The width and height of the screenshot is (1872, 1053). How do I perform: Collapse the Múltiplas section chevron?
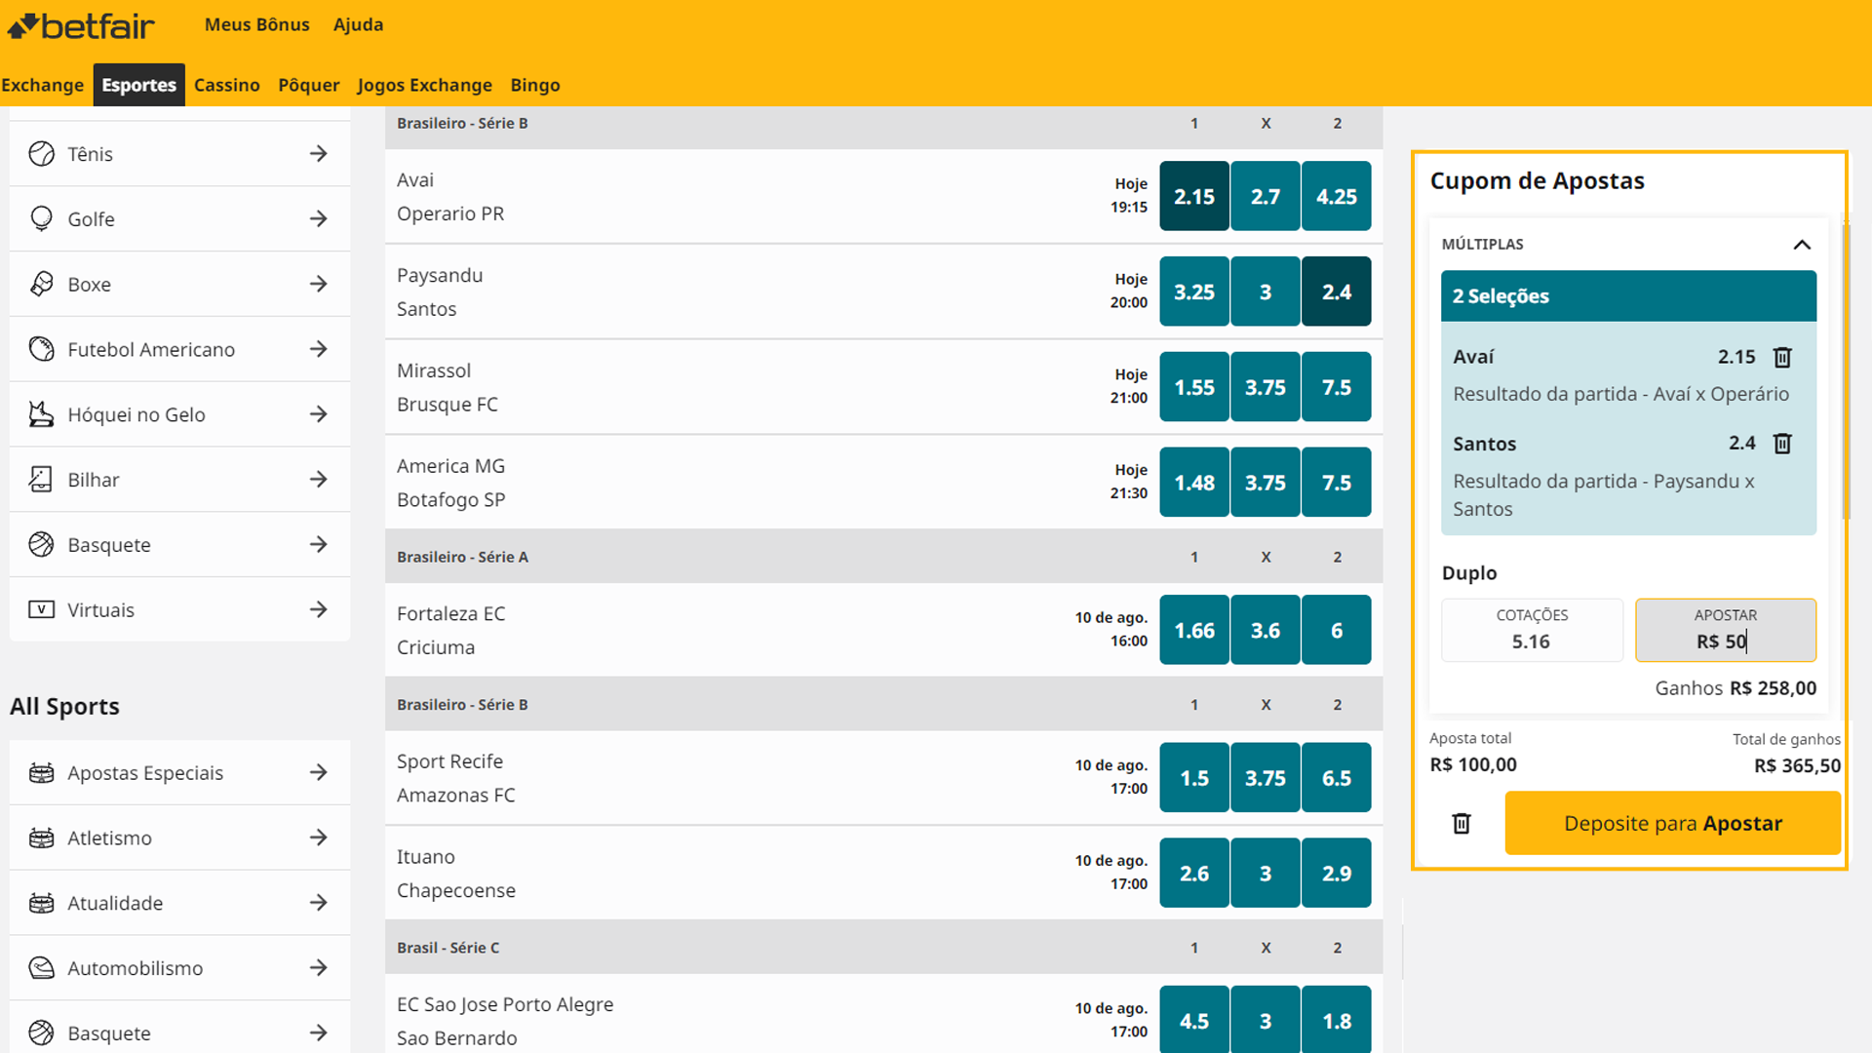tap(1802, 245)
